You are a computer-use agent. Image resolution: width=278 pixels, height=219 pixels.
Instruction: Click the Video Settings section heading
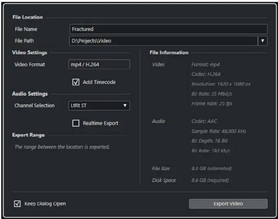pyautogui.click(x=30, y=53)
